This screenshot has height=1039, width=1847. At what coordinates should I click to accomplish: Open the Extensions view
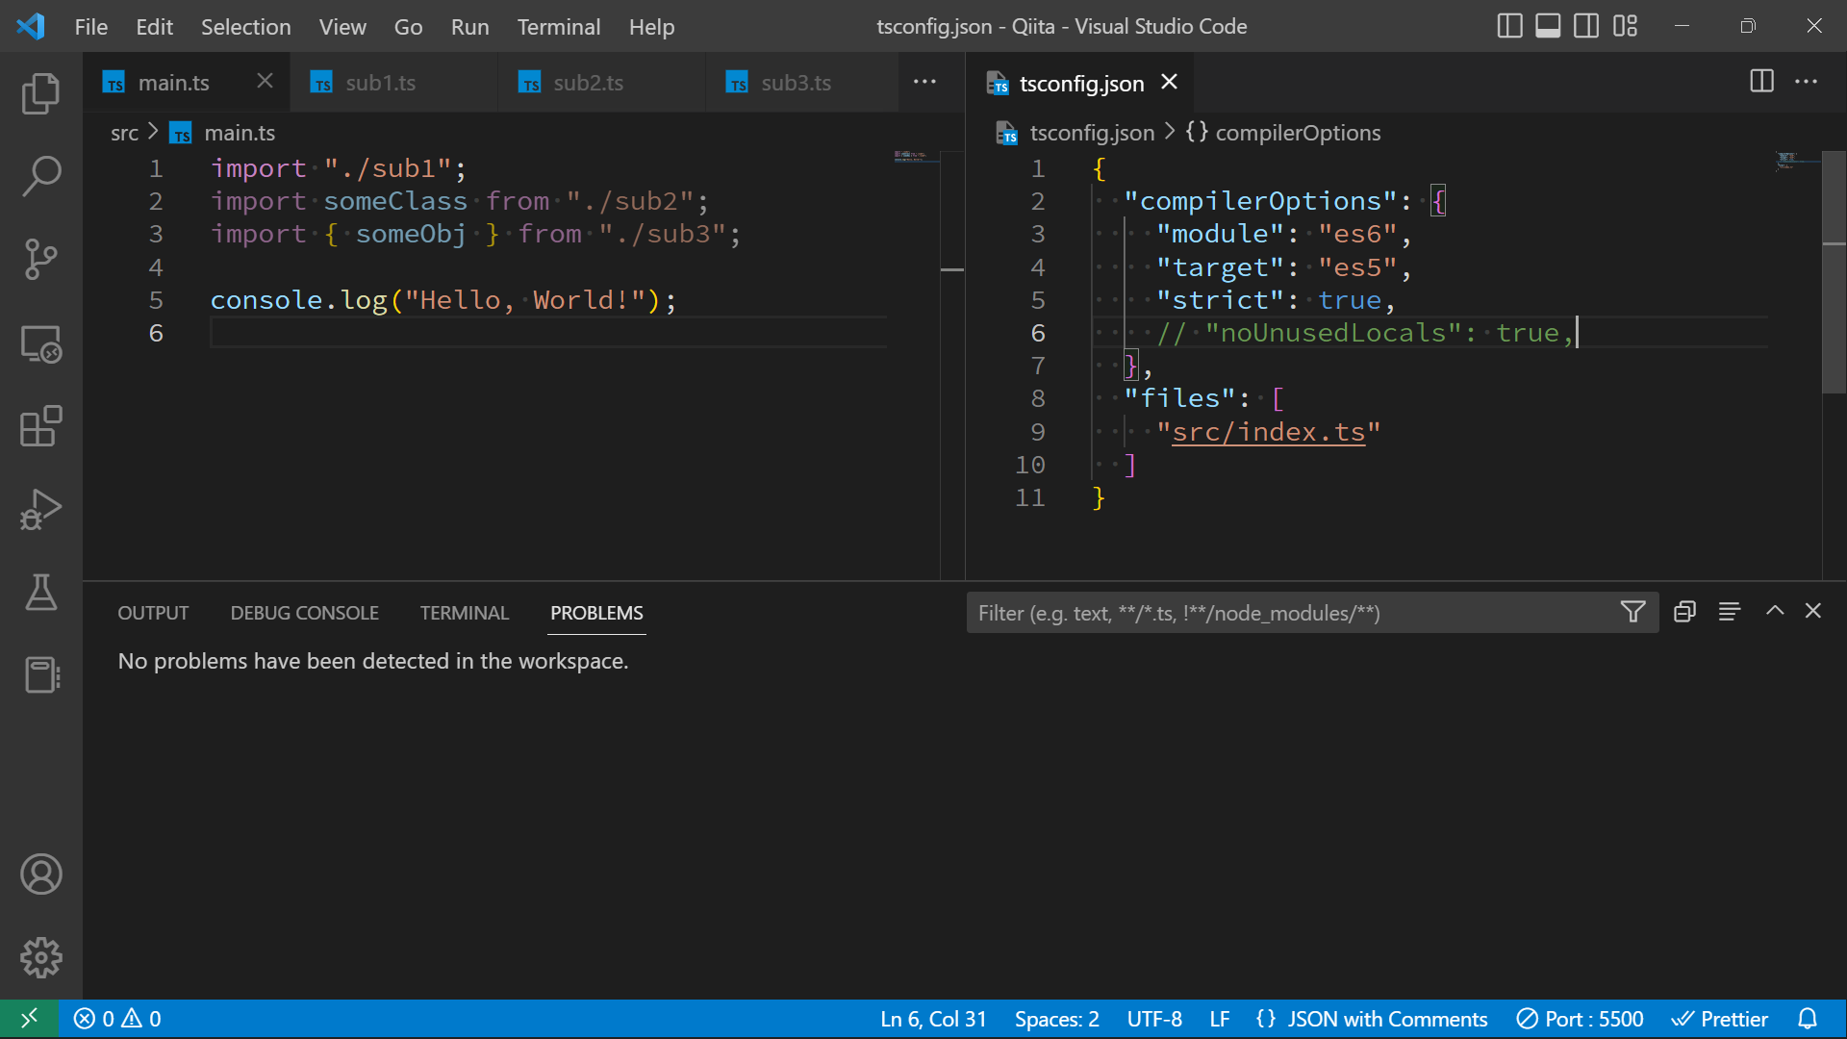tap(40, 426)
